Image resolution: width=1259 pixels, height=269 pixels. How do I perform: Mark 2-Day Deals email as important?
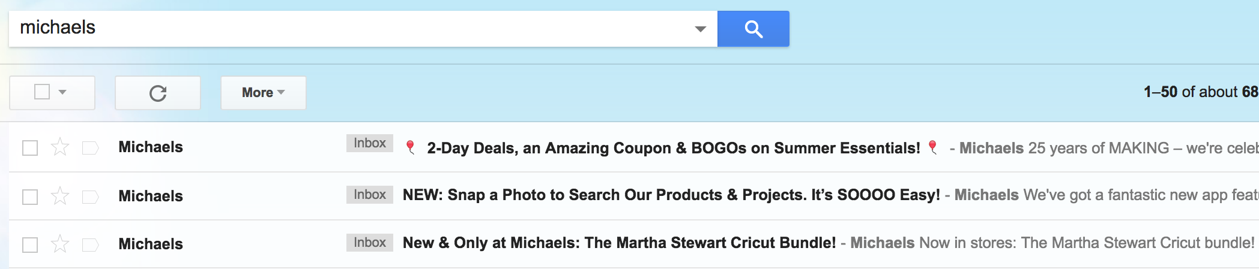(90, 147)
